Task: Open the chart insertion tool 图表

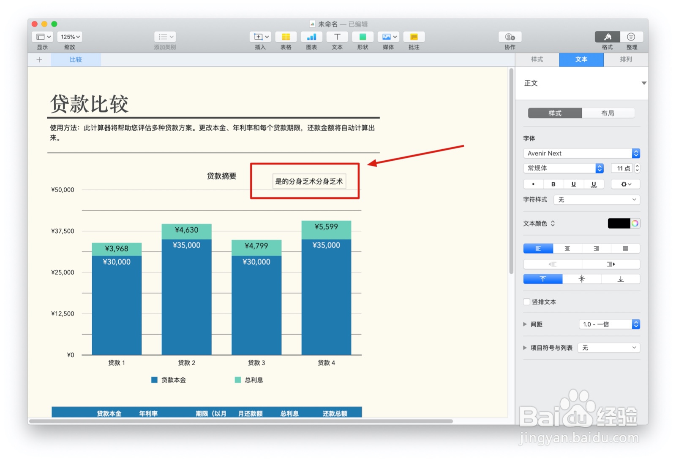Action: (x=311, y=37)
